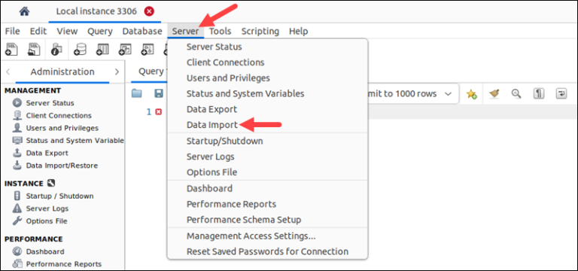Viewport: 578px width, 271px height.
Task: Click the Server menu header
Action: (x=185, y=32)
